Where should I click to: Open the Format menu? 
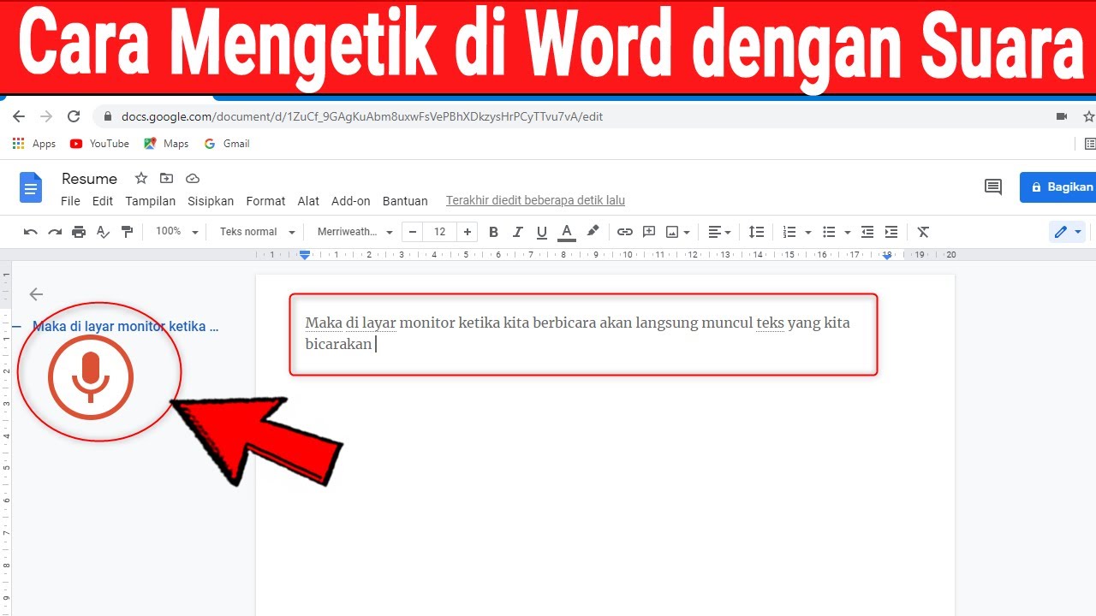[265, 201]
